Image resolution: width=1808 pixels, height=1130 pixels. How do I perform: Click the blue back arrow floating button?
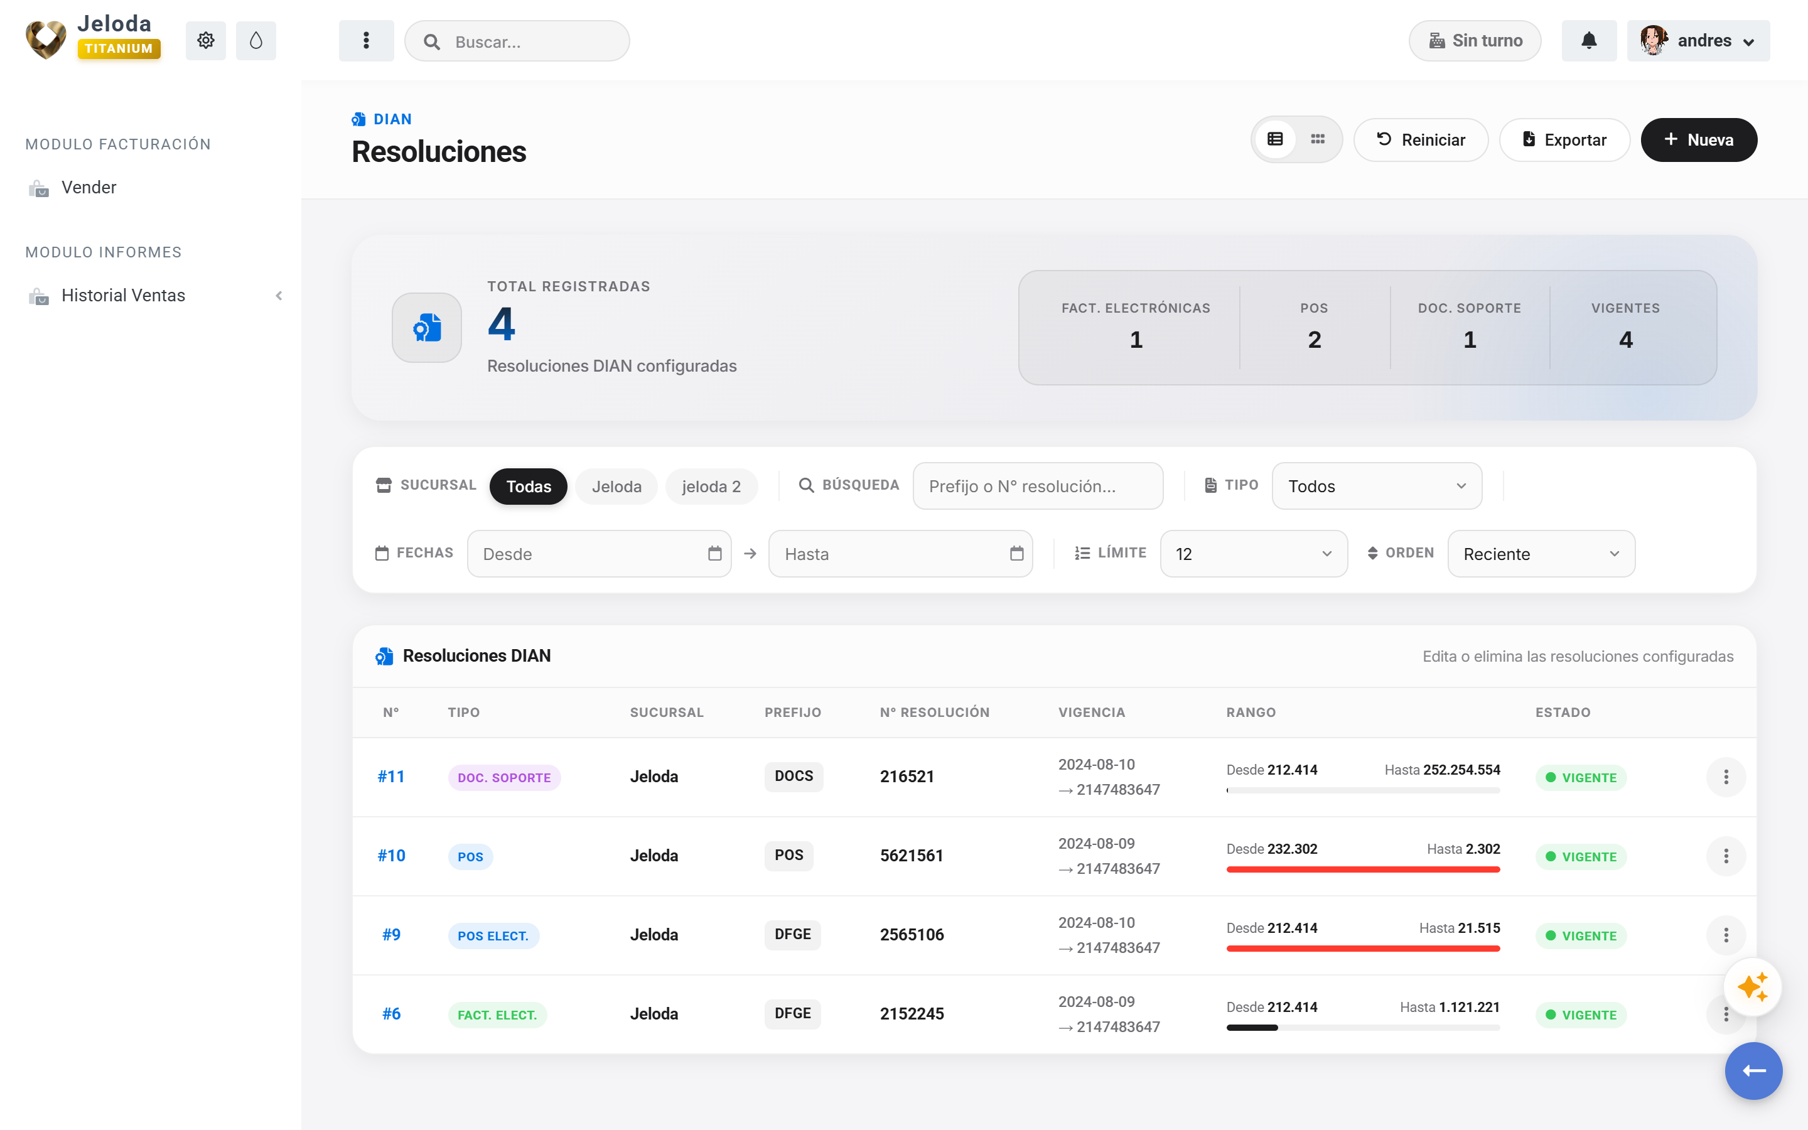[x=1753, y=1071]
